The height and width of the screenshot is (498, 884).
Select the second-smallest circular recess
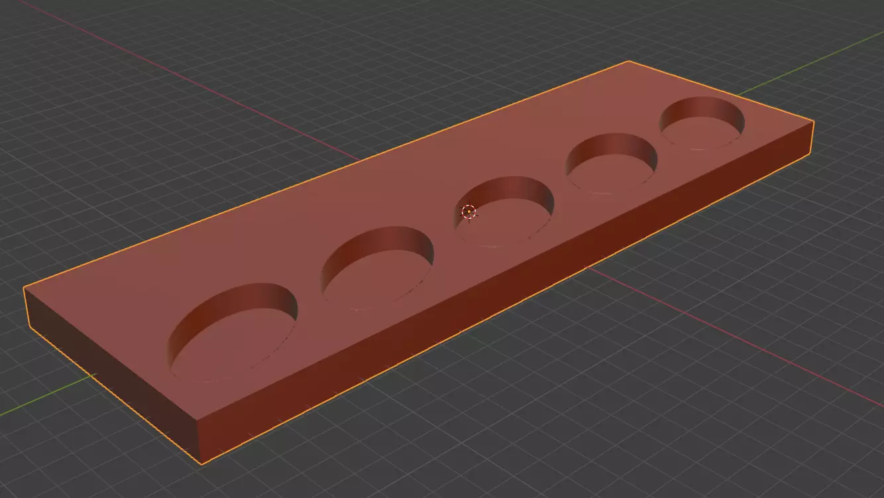coord(611,163)
